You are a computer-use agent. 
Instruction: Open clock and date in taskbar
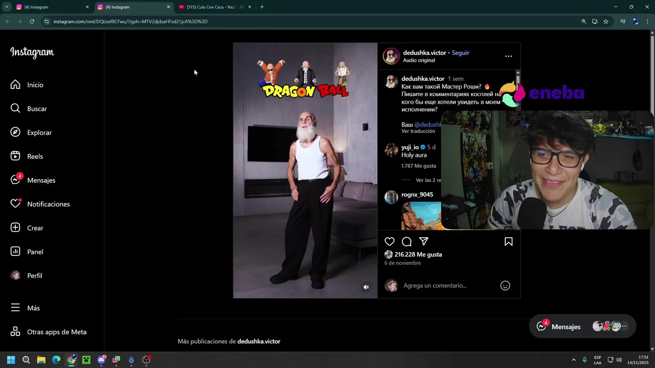[638, 360]
